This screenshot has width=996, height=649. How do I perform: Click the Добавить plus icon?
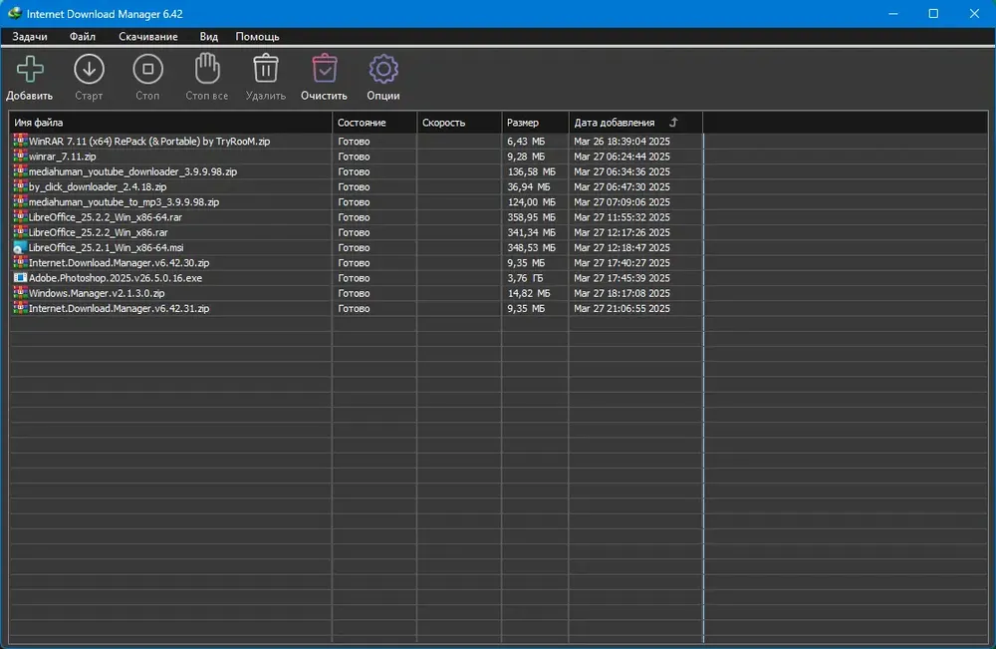pyautogui.click(x=30, y=69)
